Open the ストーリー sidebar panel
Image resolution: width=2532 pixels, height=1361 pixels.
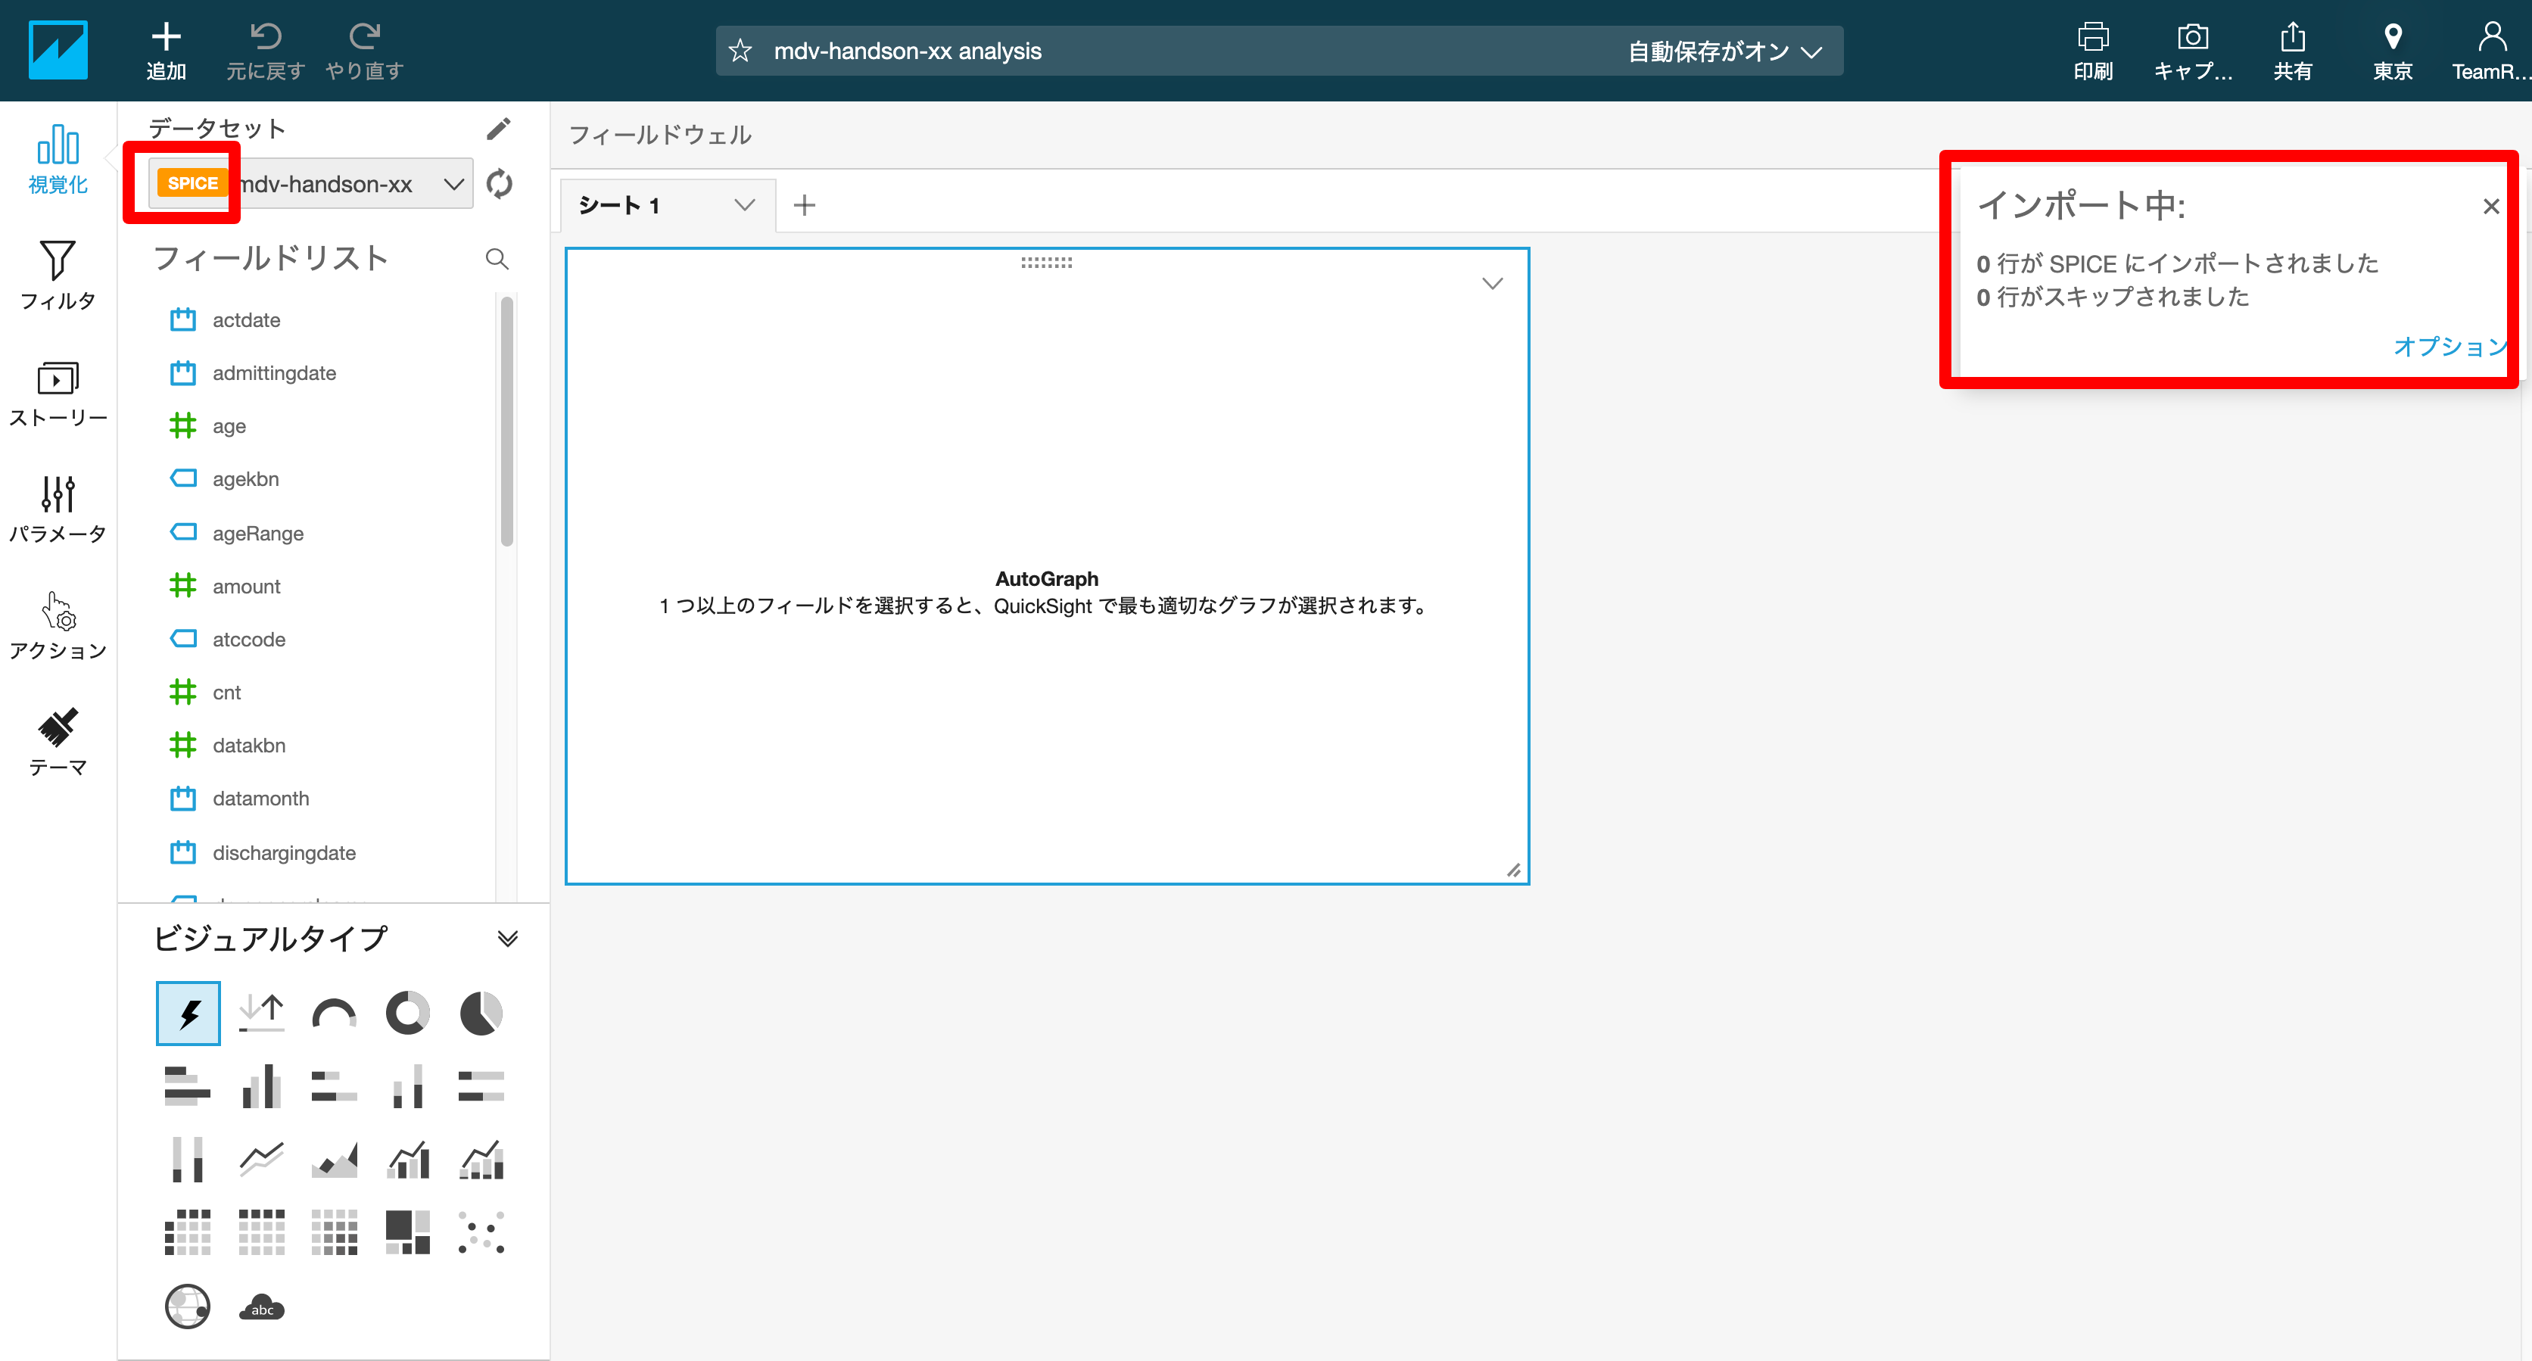coord(58,393)
